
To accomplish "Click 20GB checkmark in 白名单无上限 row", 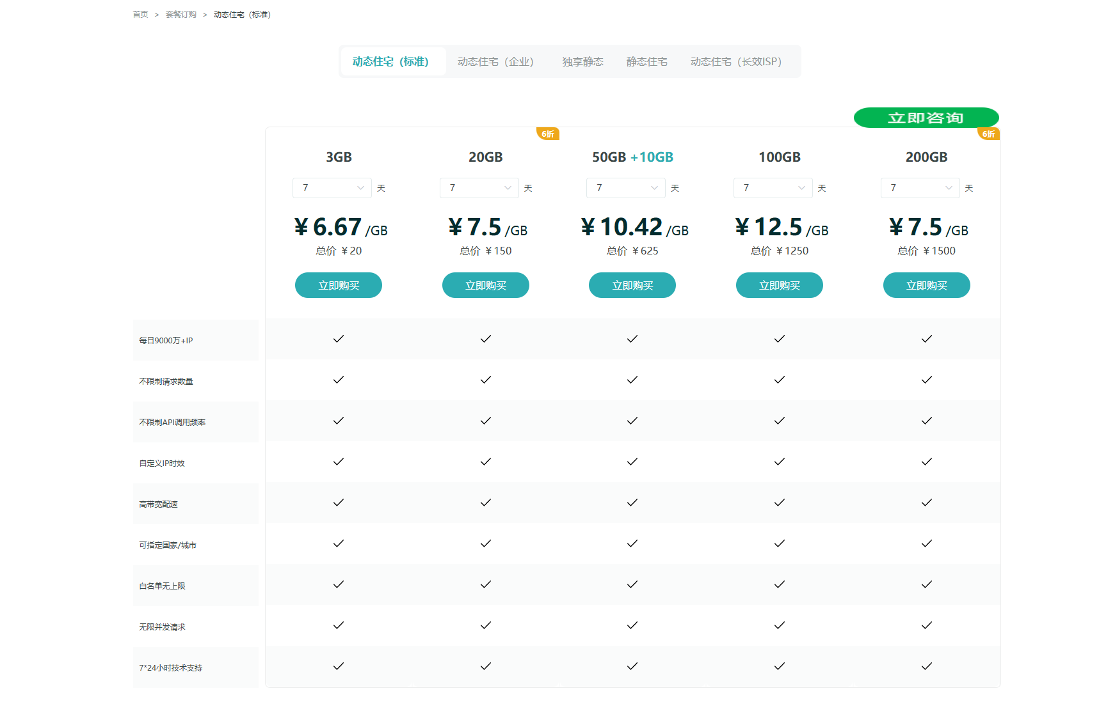I will (486, 584).
